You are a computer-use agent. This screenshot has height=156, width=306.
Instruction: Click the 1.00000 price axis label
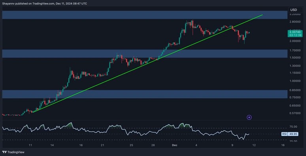295,81
